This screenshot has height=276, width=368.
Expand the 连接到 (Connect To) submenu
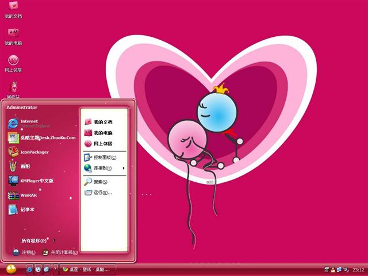[105, 168]
